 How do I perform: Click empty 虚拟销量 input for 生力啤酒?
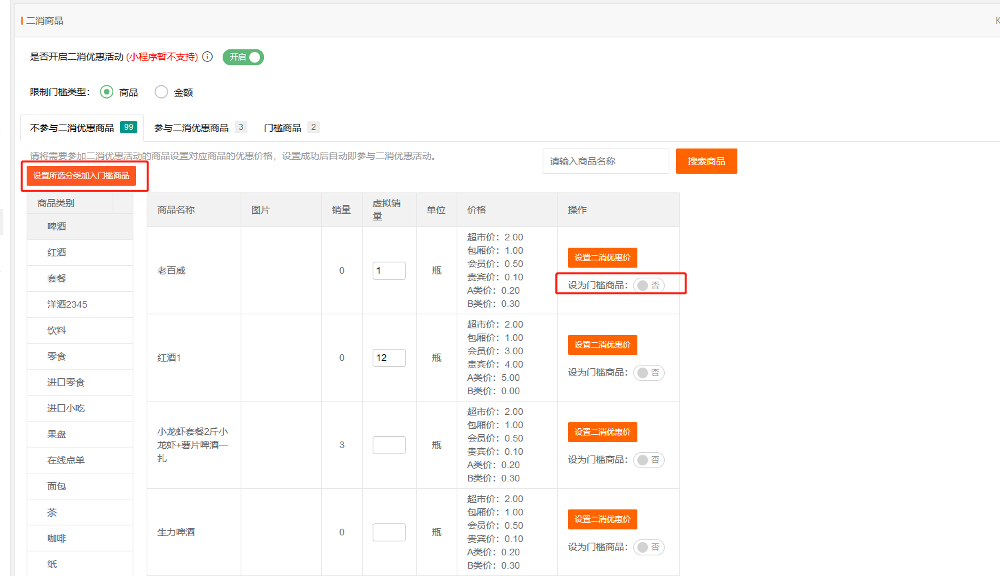tap(389, 532)
